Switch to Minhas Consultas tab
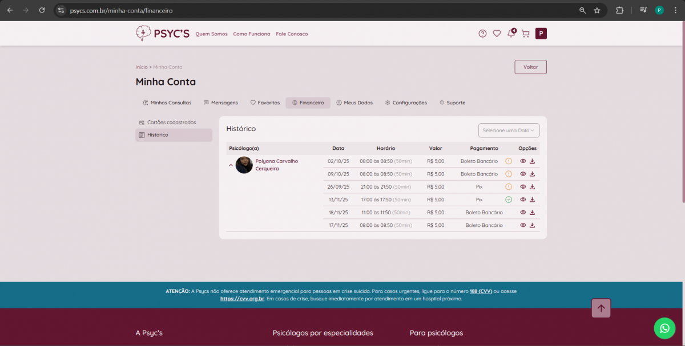The height and width of the screenshot is (346, 685). (167, 103)
